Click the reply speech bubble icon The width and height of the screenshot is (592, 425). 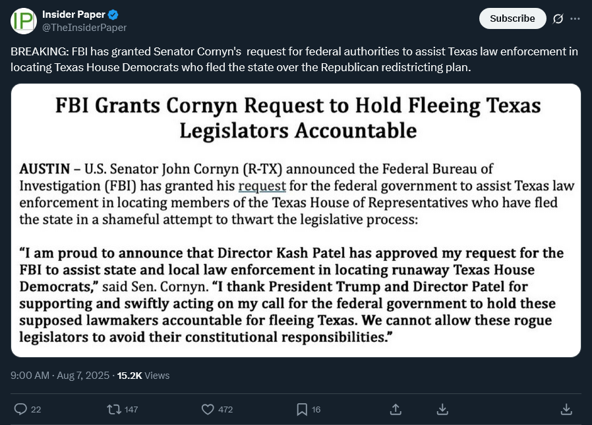pyautogui.click(x=20, y=409)
